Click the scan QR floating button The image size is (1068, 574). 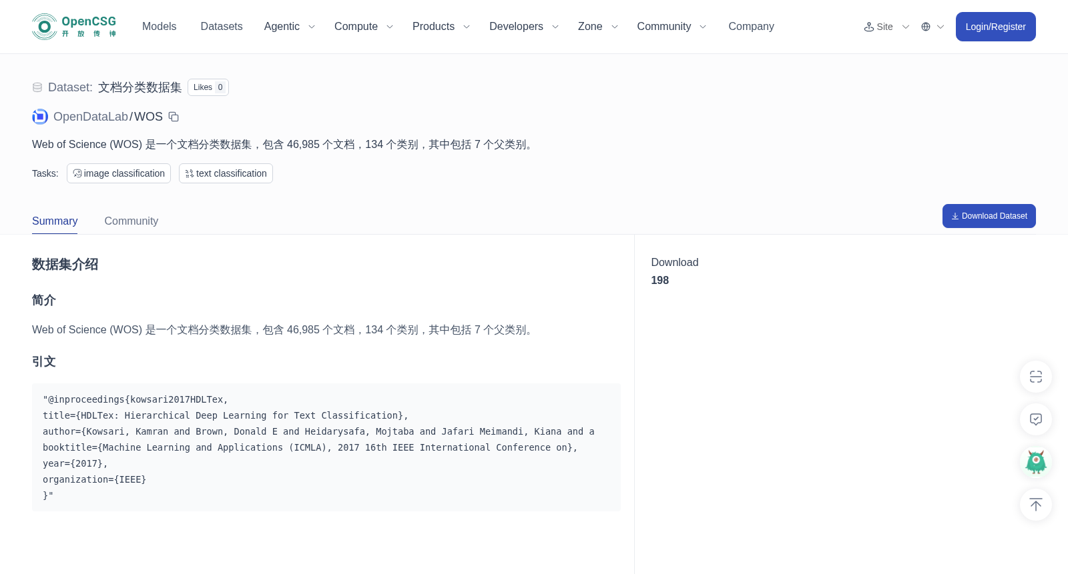(1036, 377)
